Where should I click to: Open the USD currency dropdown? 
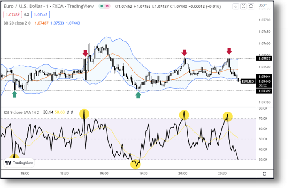coord(263,5)
